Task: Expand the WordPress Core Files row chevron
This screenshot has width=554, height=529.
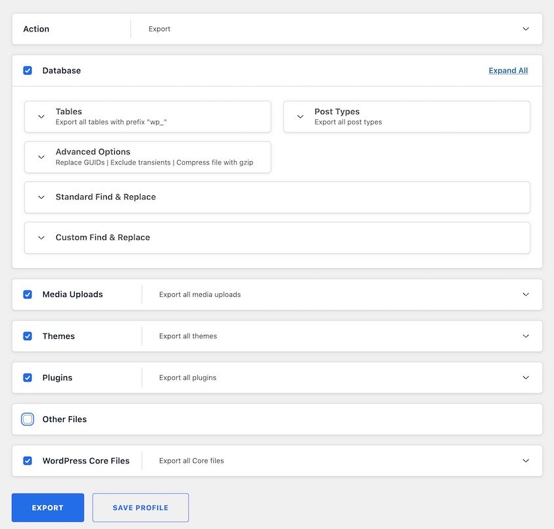Action: click(x=526, y=461)
